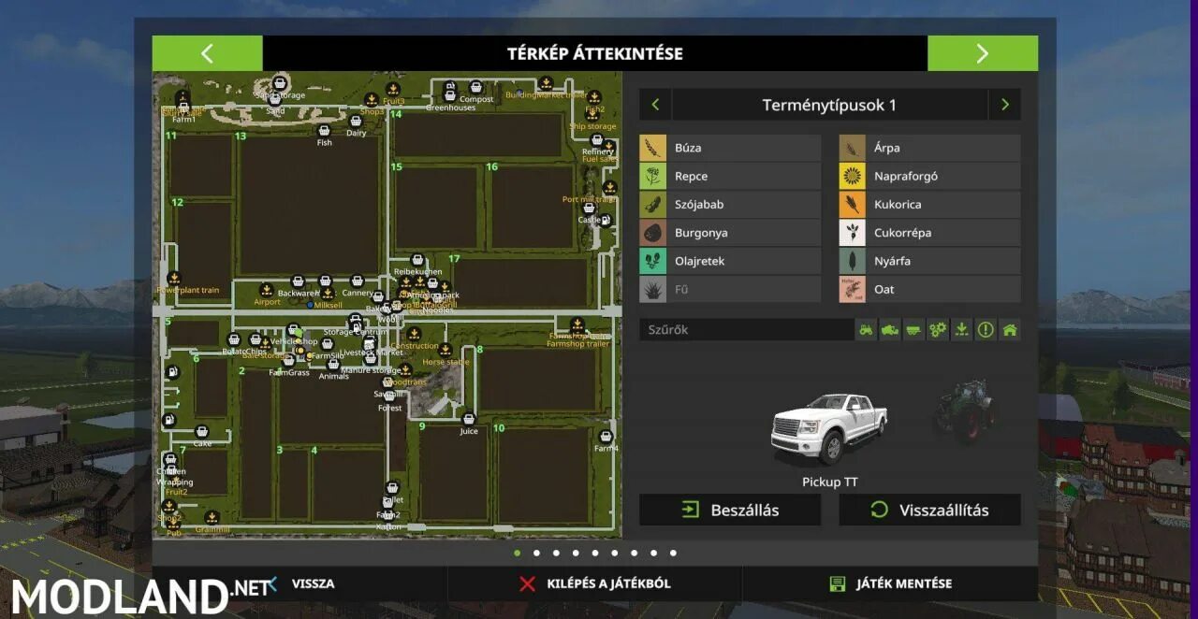Viewport: 1198px width, 619px height.
Task: Click the Cake factory map icon
Action: click(x=202, y=432)
